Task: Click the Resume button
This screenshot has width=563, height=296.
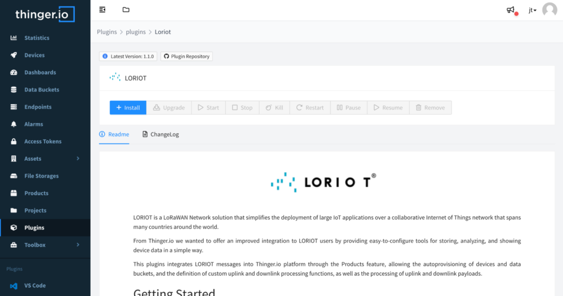Action: [x=388, y=107]
